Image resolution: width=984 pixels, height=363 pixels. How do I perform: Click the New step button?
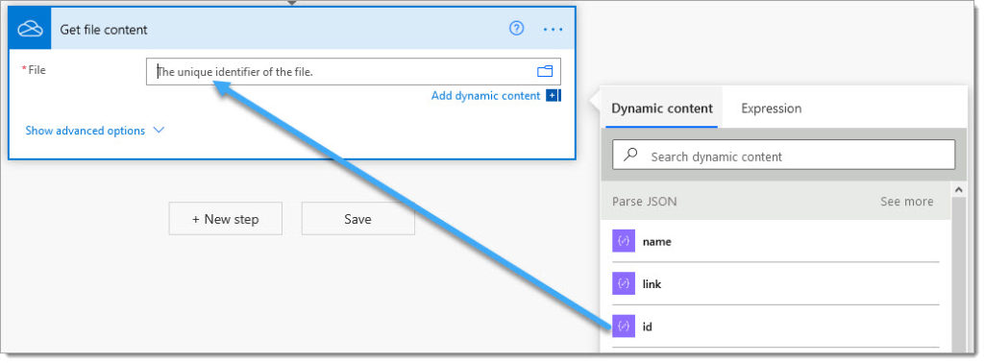click(x=225, y=219)
